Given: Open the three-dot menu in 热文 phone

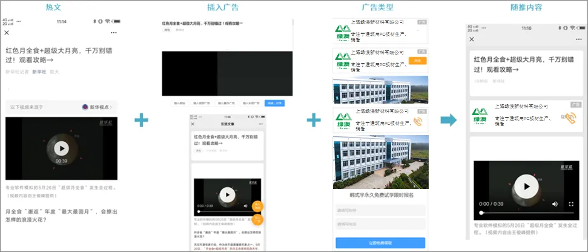Looking at the screenshot, I should [x=114, y=32].
